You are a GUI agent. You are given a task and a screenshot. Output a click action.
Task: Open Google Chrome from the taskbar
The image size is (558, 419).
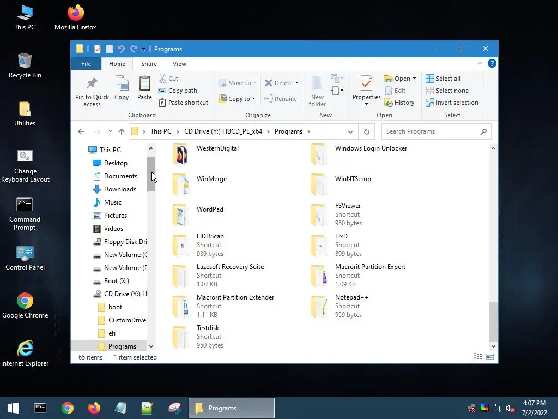pyautogui.click(x=67, y=408)
